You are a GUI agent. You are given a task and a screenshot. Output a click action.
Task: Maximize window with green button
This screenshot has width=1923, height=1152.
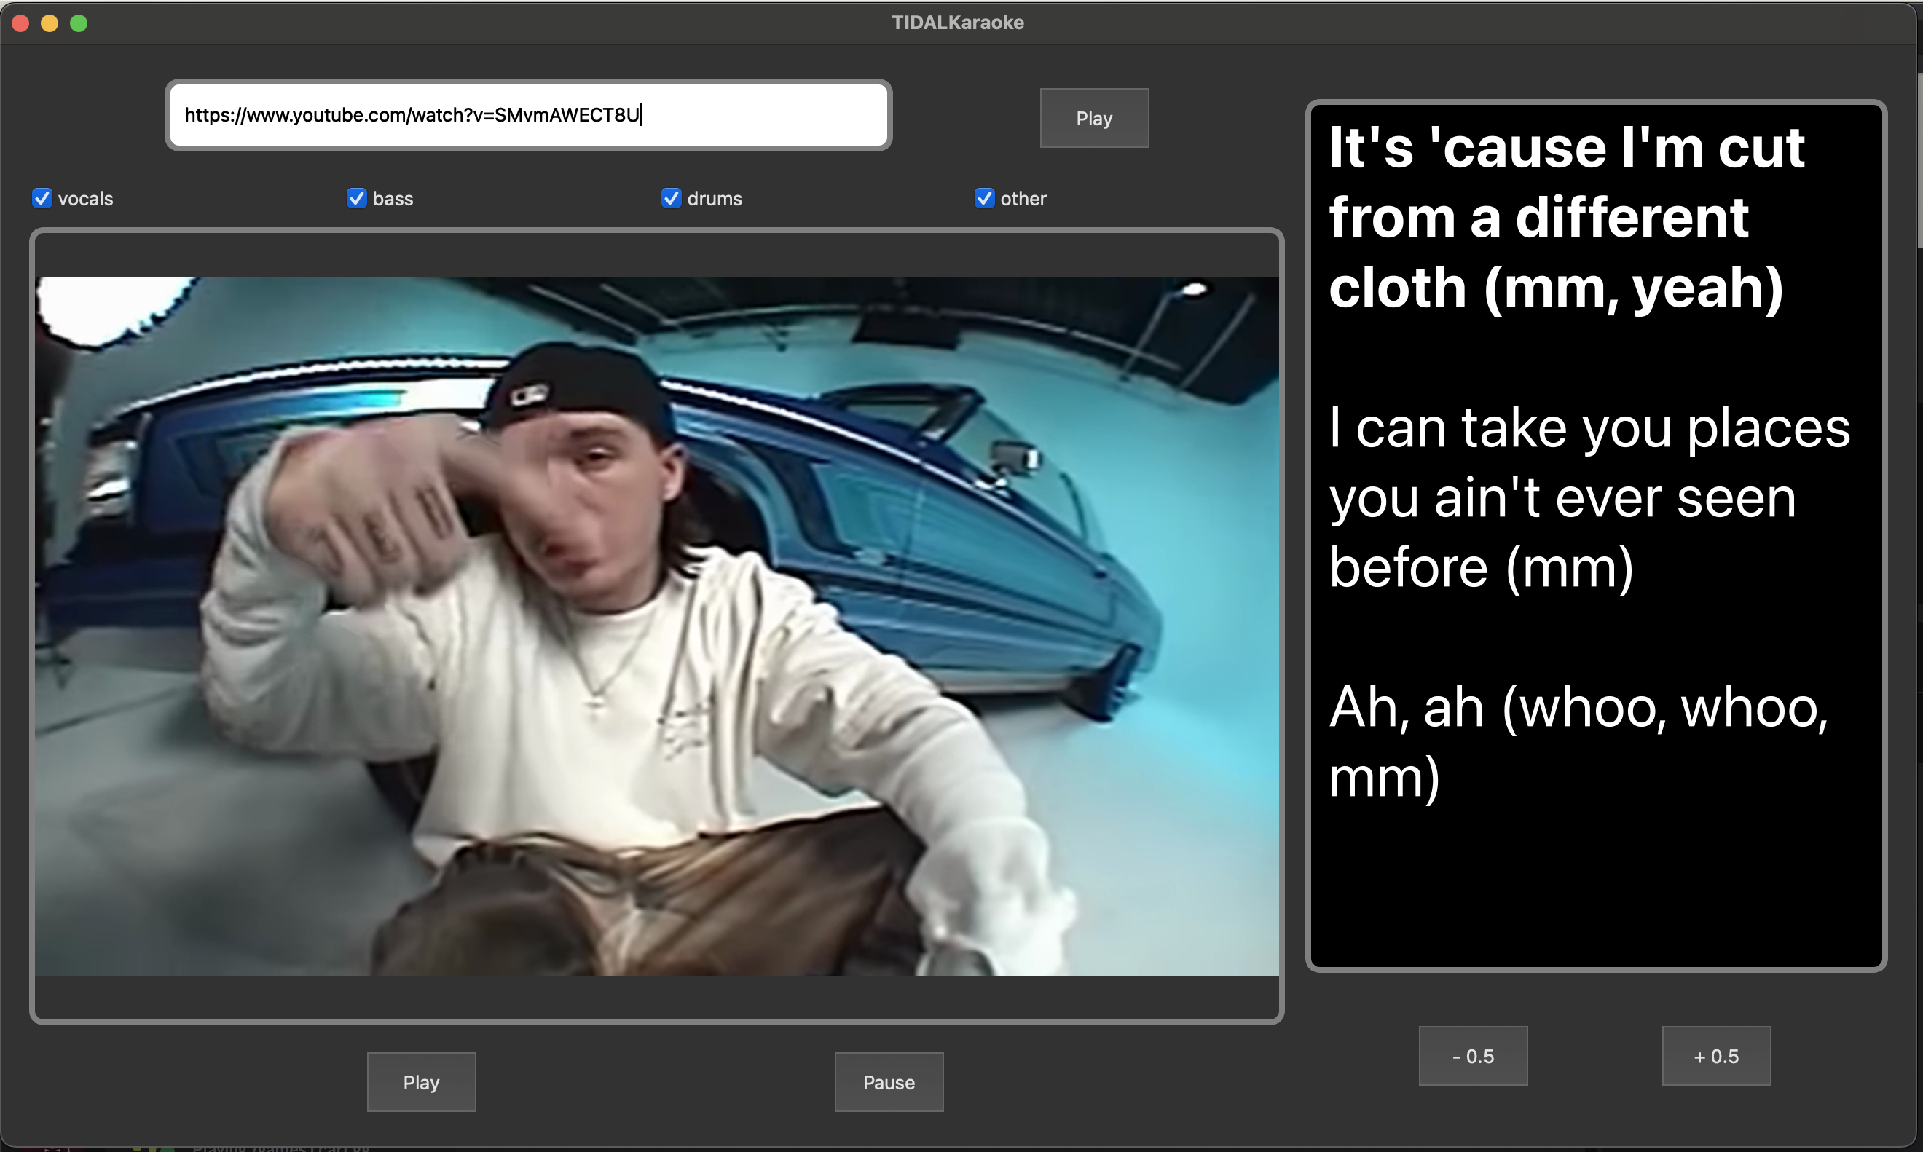click(x=79, y=23)
